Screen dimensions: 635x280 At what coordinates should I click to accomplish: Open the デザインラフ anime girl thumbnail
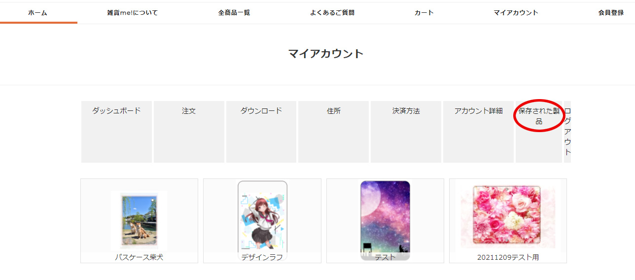[262, 220]
